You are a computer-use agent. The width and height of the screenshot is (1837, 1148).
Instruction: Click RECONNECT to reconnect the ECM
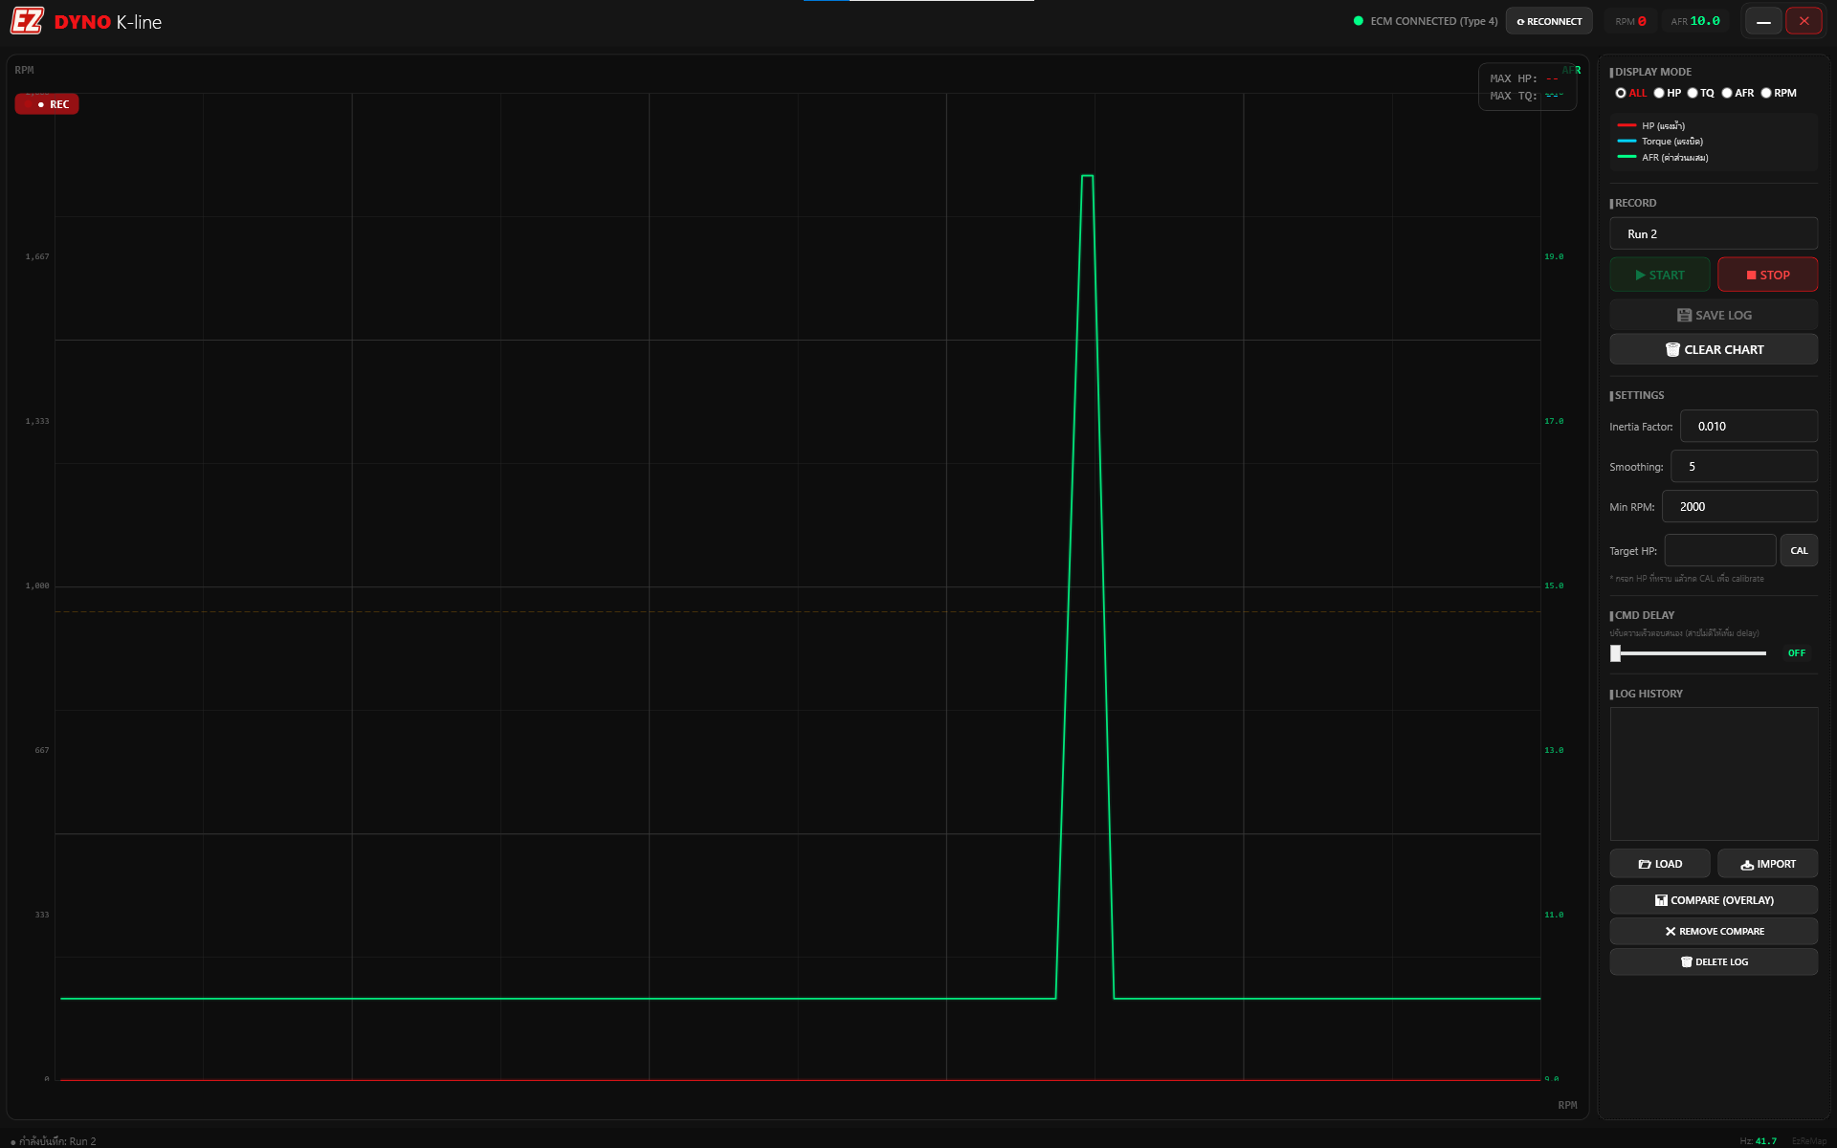coord(1548,20)
